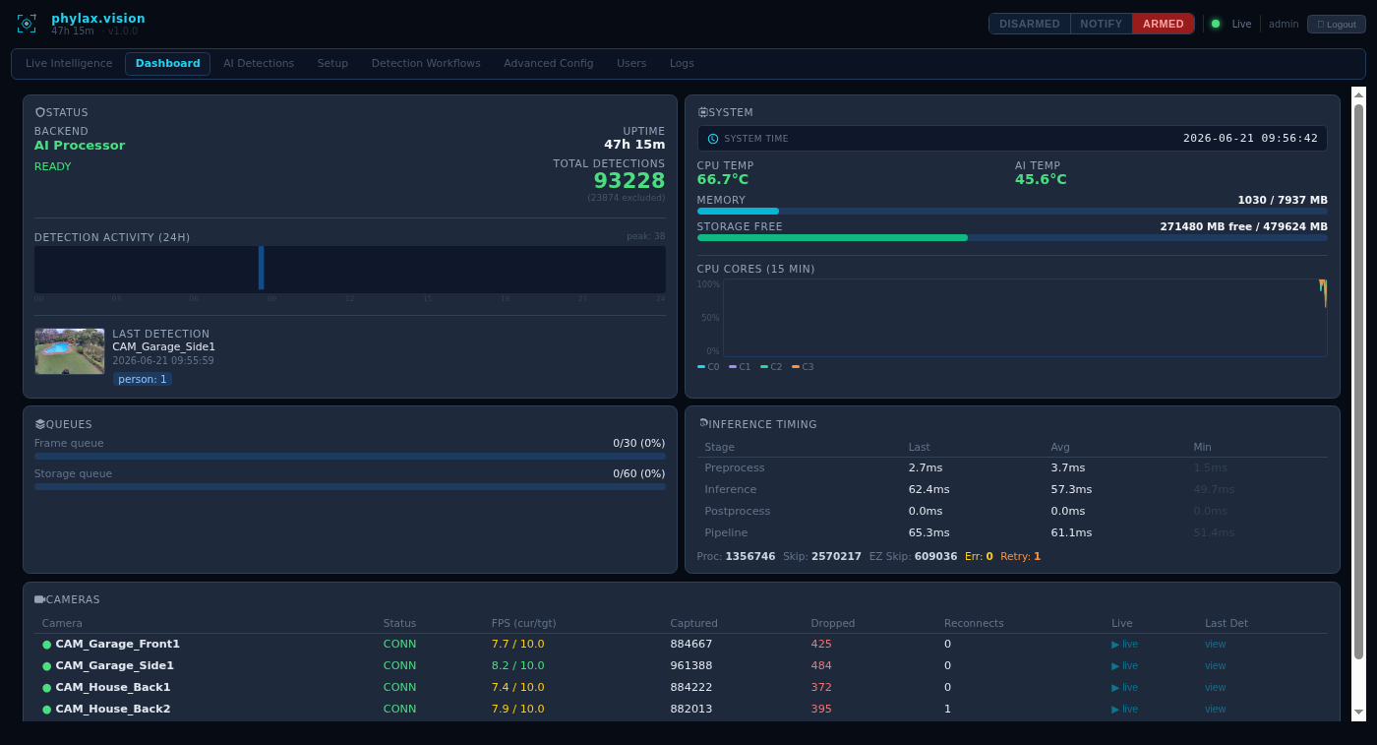View last detection for CAM_Garage_Front1

1216,644
